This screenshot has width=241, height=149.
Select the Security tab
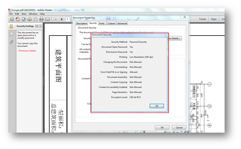[x=93, y=23]
